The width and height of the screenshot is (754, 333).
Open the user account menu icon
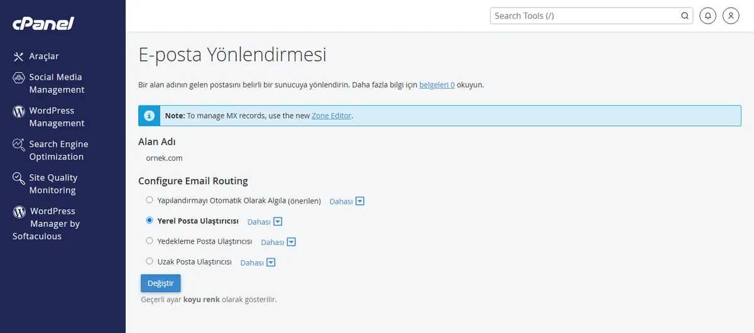731,16
